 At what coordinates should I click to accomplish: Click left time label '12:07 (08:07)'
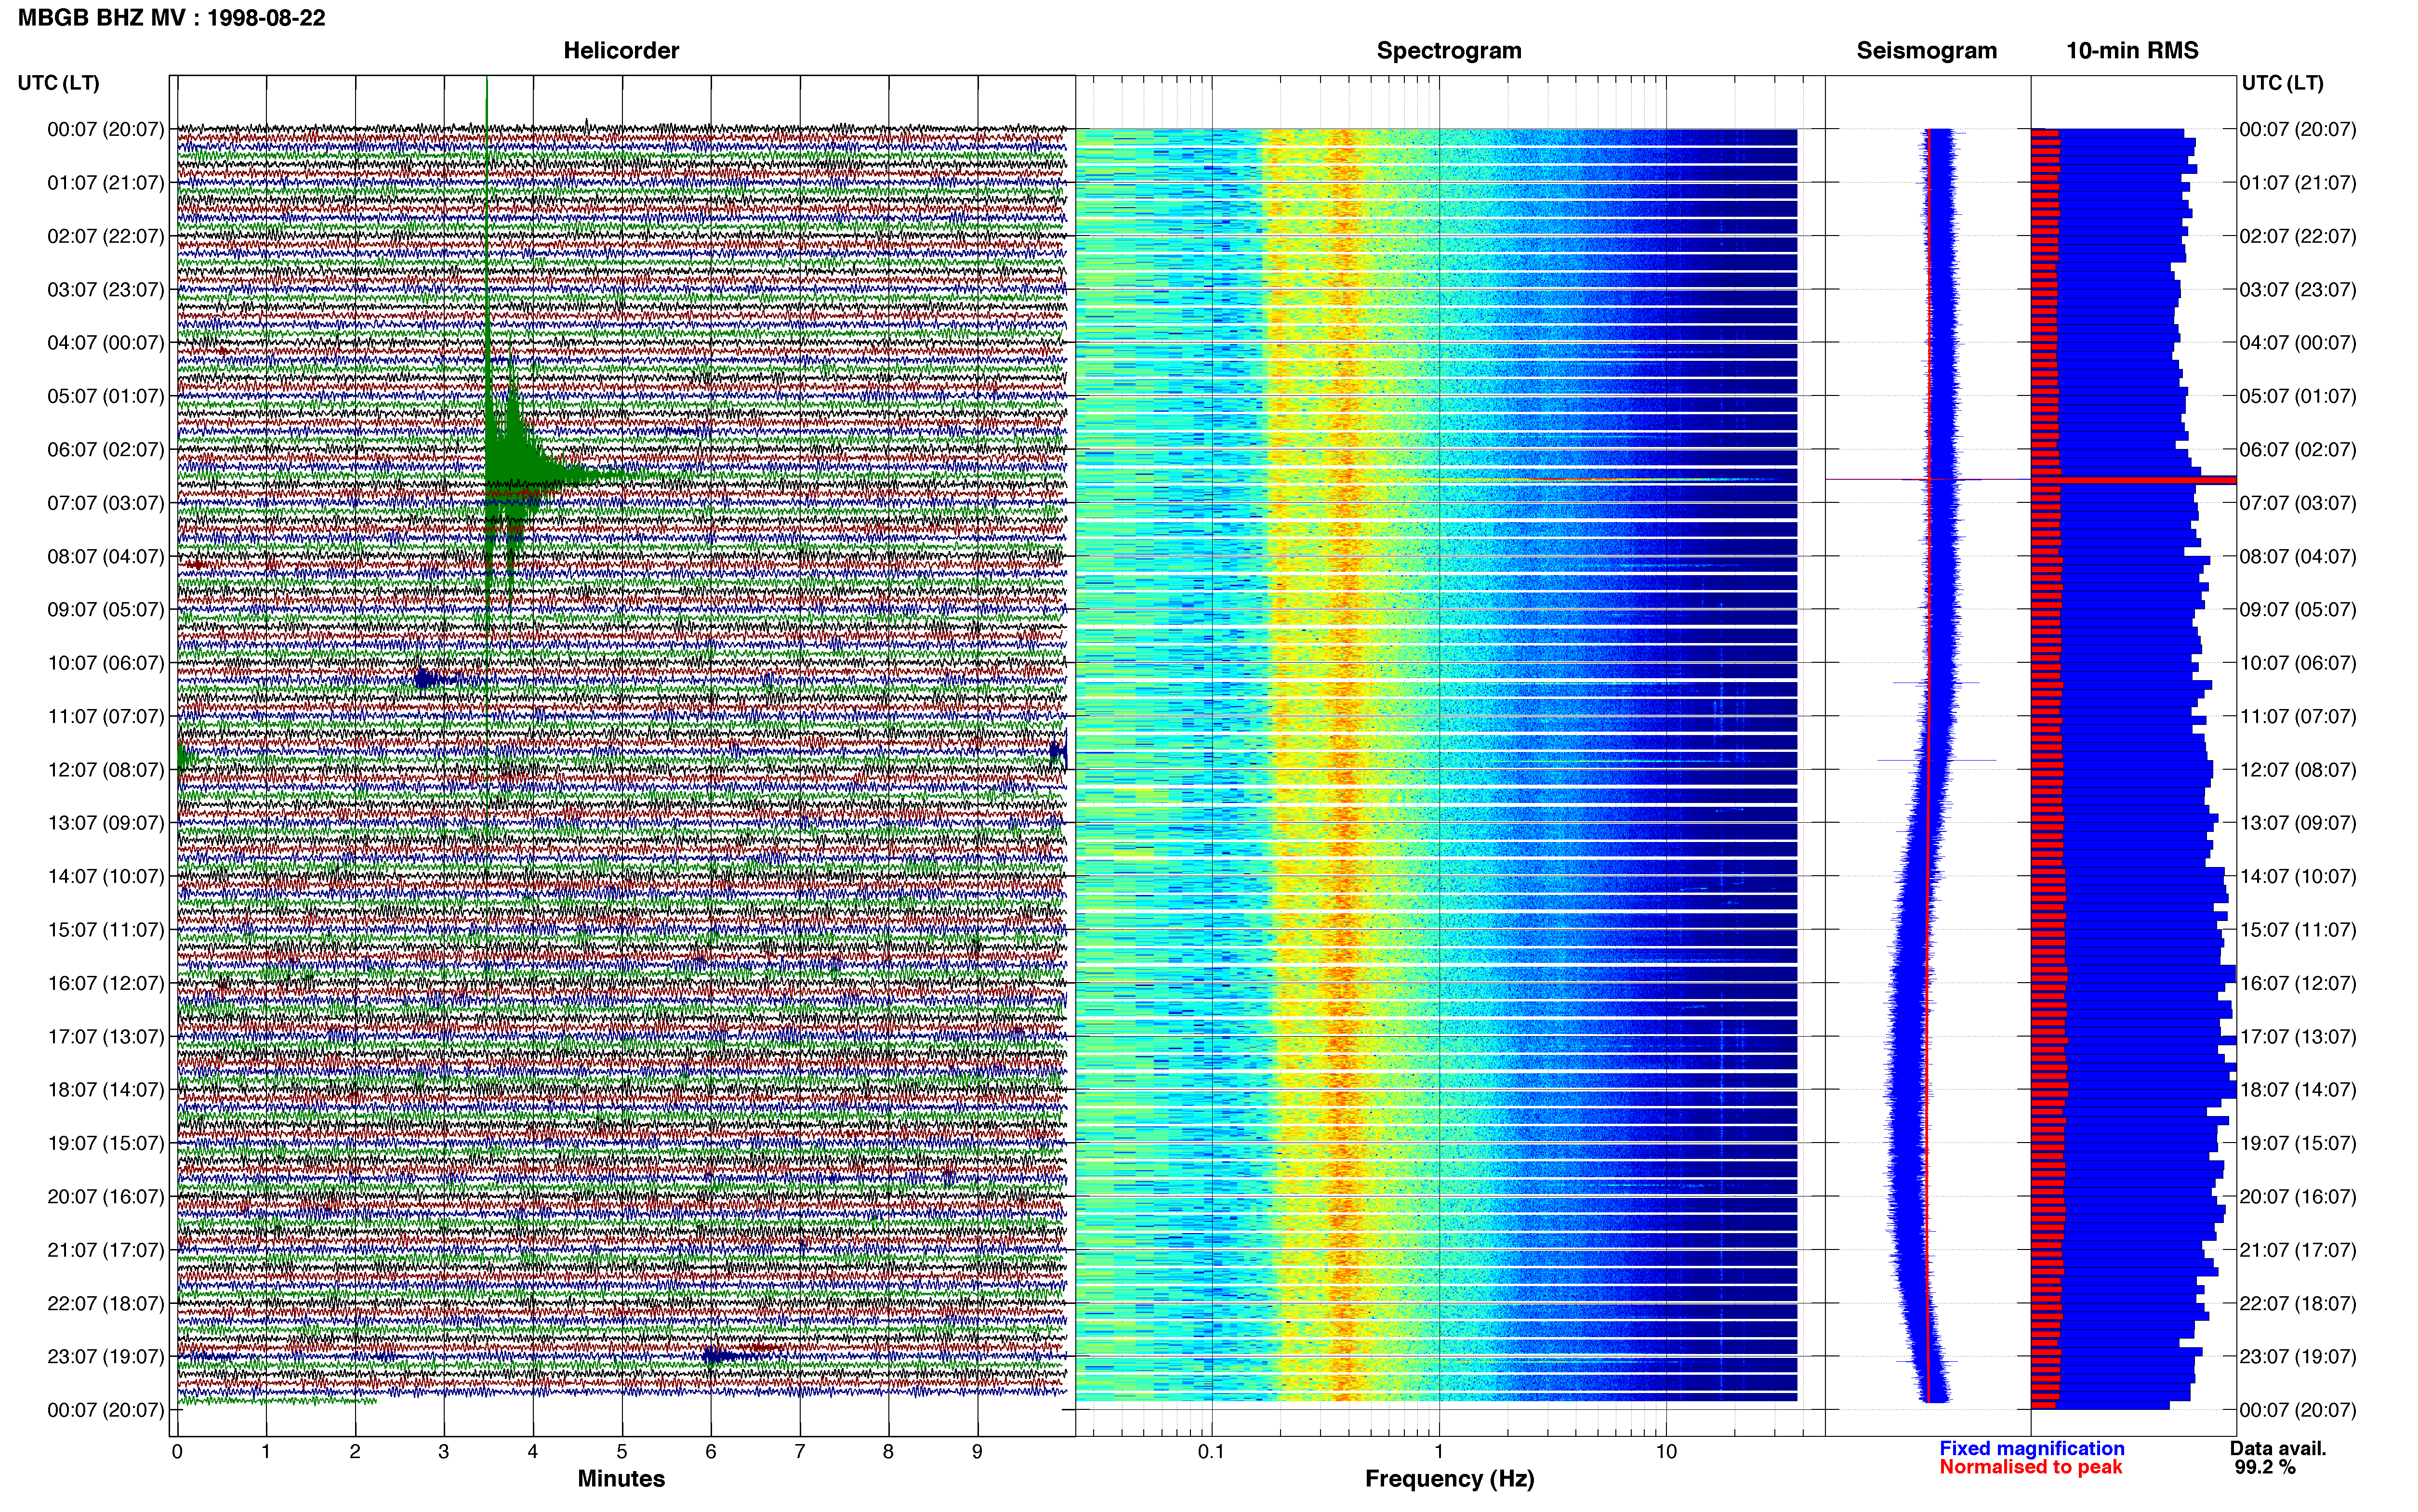(x=106, y=770)
